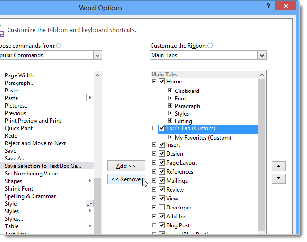Image resolution: width=307 pixels, height=242 pixels.
Task: Expand the Font group
Action: (171, 98)
